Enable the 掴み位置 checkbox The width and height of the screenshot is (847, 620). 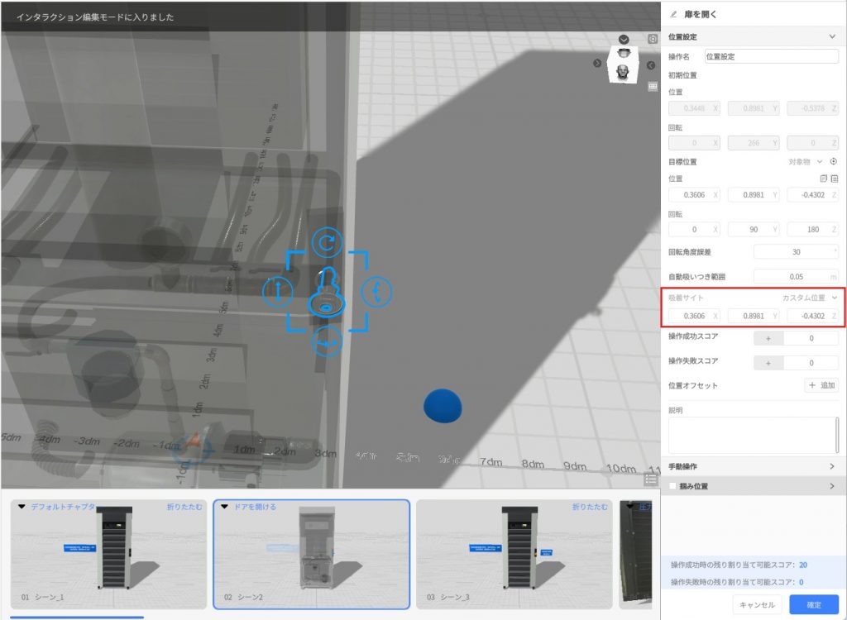672,487
